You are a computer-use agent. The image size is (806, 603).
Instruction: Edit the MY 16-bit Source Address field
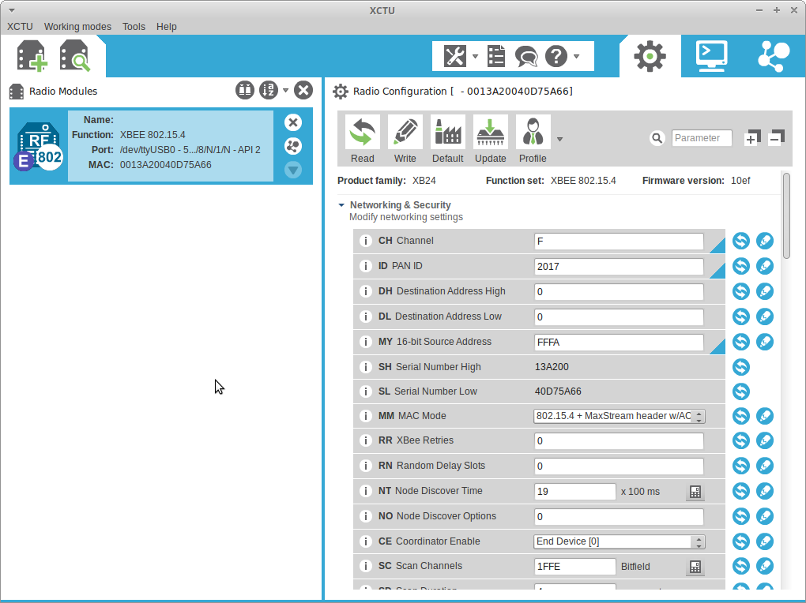tap(619, 342)
